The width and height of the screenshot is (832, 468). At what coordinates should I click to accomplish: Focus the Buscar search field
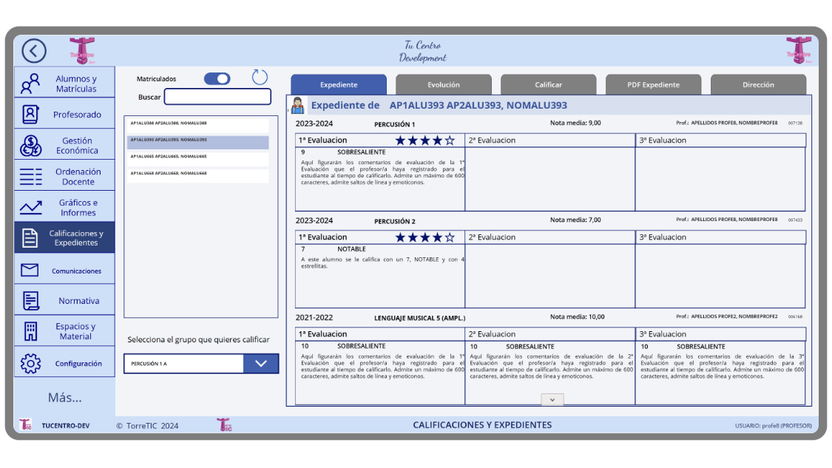[x=217, y=97]
